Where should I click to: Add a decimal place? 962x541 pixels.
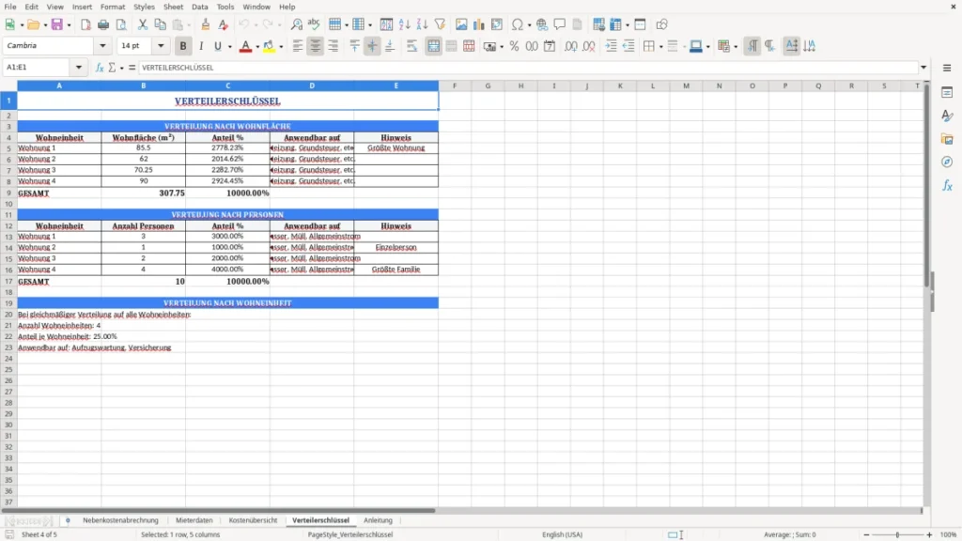point(570,46)
